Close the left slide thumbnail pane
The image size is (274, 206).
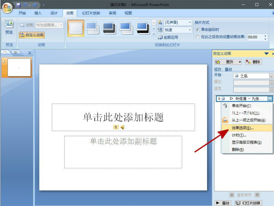[30, 53]
